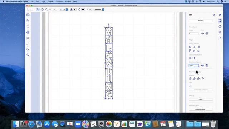Image resolution: width=229 pixels, height=129 pixels.
Task: Click the speech bubble icon beside Edit
Action: tap(214, 15)
